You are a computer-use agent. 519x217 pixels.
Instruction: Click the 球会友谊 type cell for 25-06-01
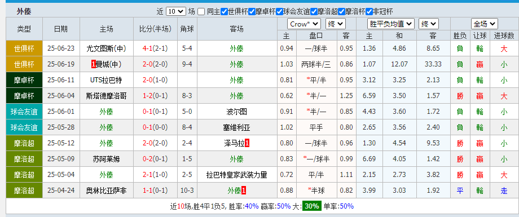(24, 112)
